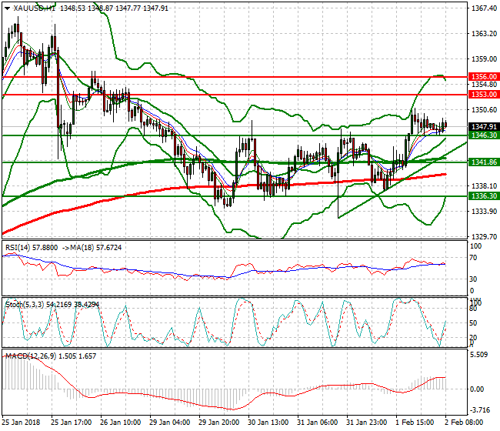Click the 25 Jan 2018 date label
Viewport: 500px width, 431px height.
(x=21, y=423)
